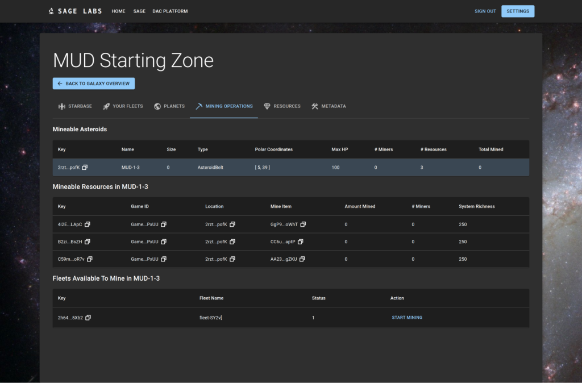Open the Settings button

[517, 11]
